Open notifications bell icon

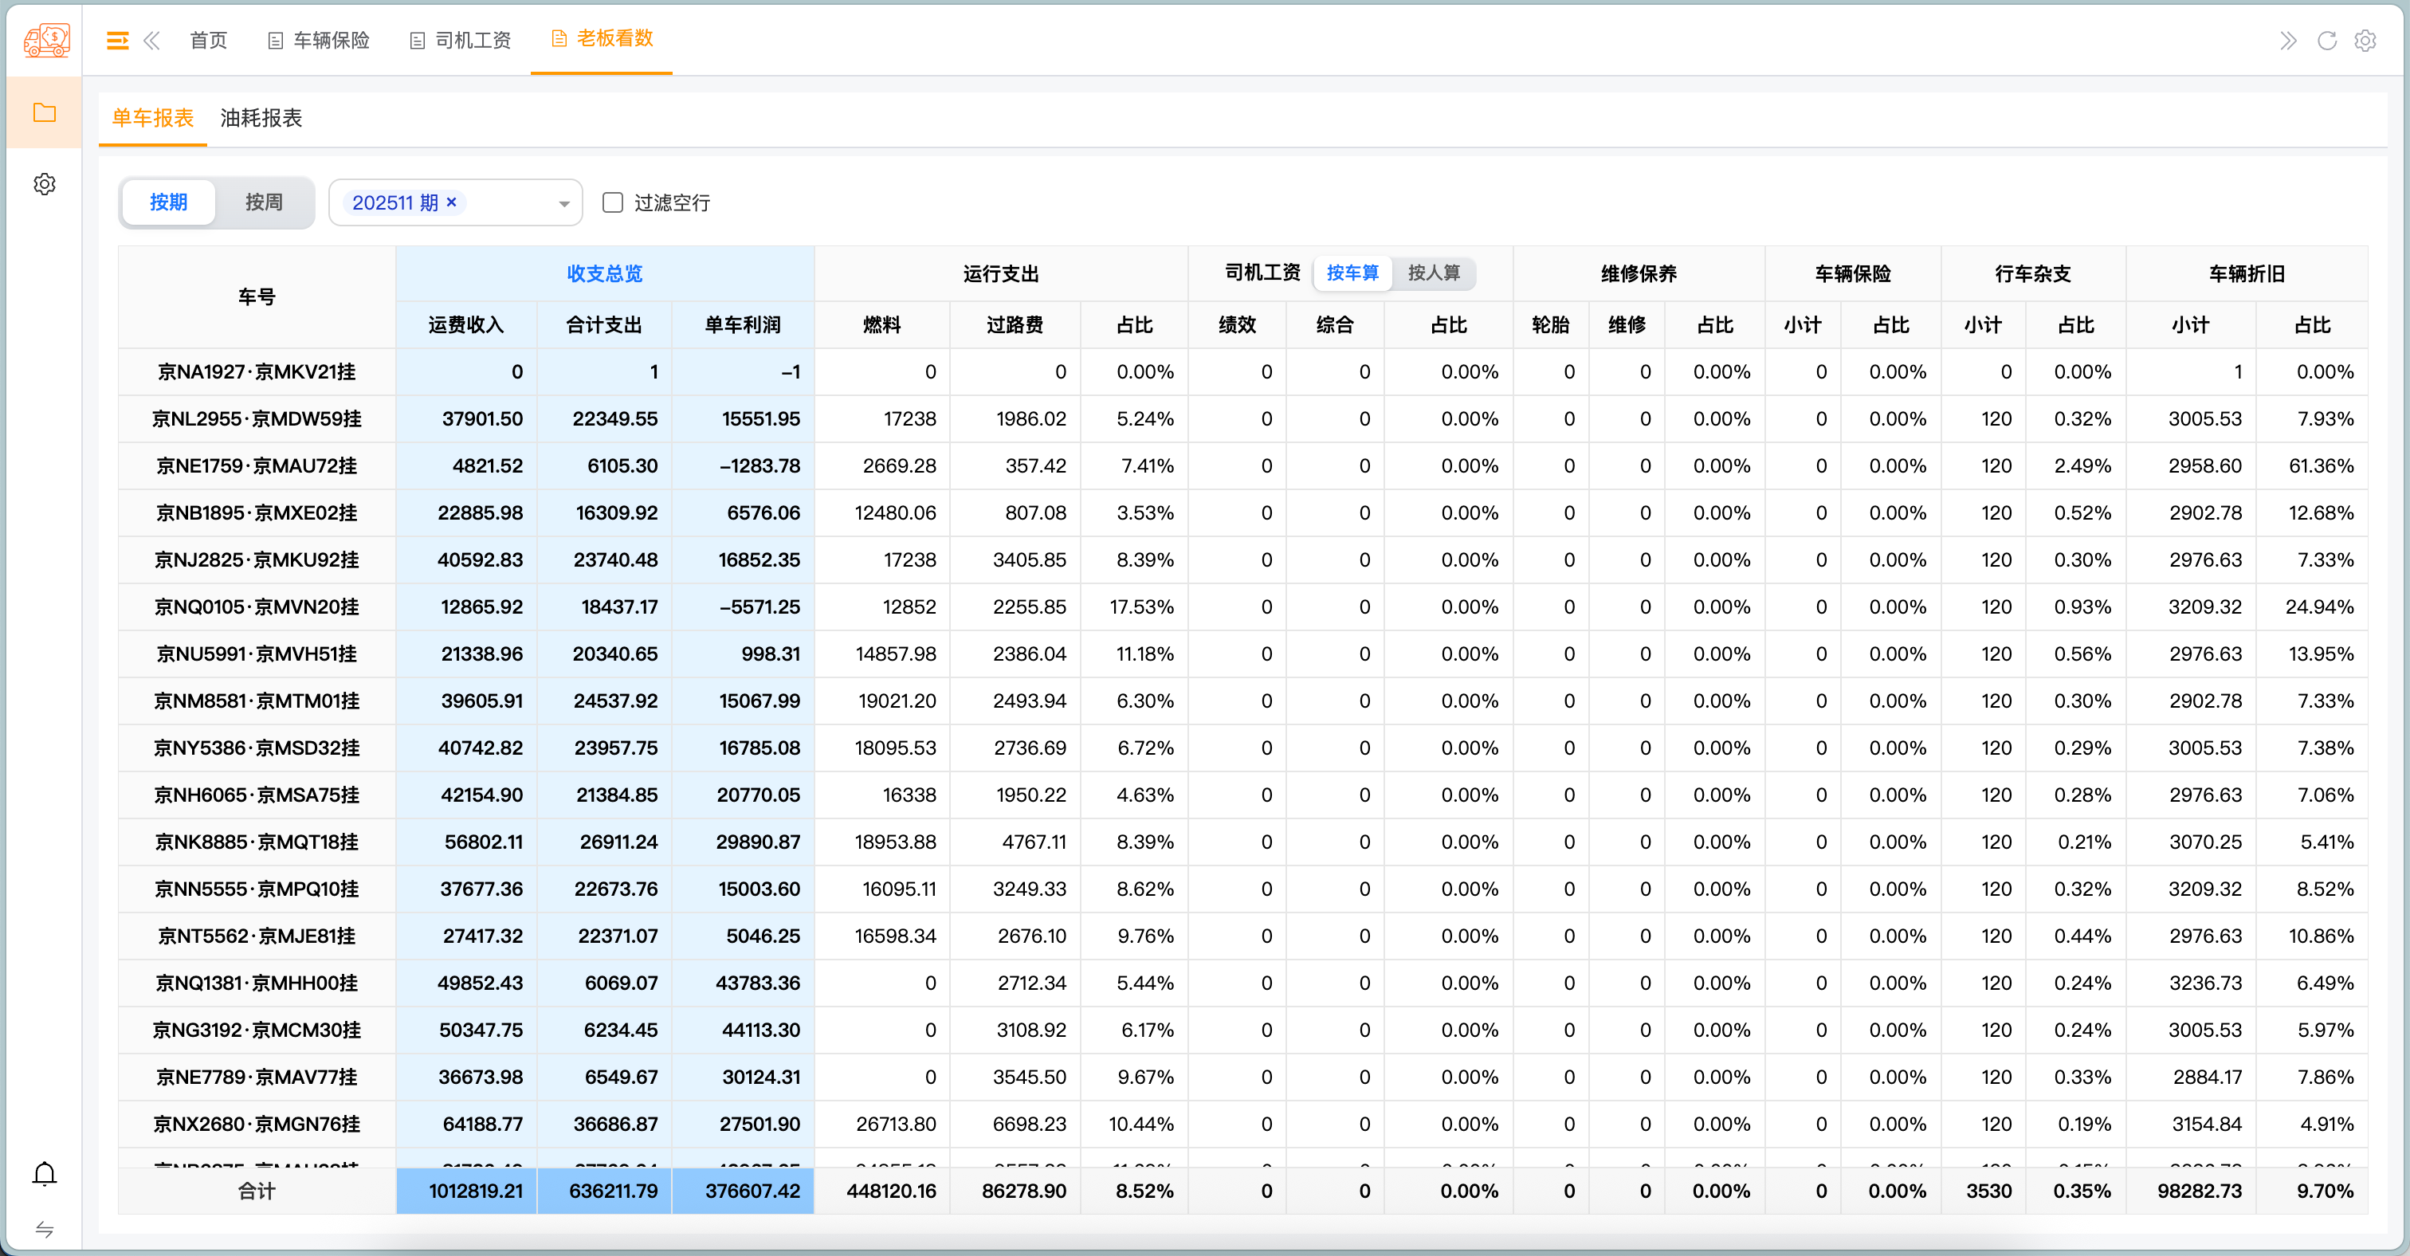click(x=44, y=1173)
